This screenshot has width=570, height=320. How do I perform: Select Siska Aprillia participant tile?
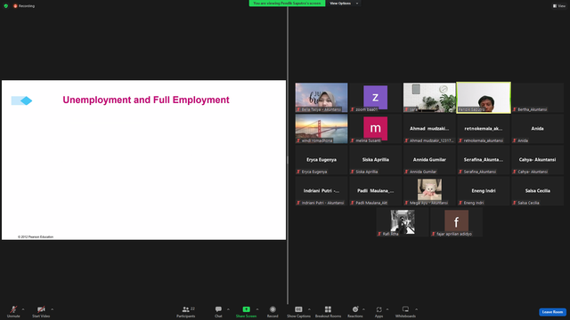pyautogui.click(x=375, y=160)
